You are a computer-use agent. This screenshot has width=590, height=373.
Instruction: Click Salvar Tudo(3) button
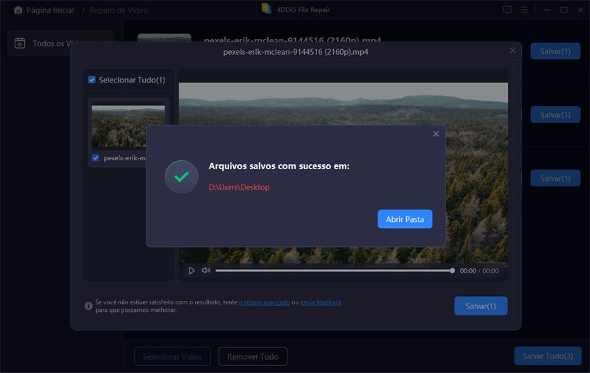tap(548, 356)
